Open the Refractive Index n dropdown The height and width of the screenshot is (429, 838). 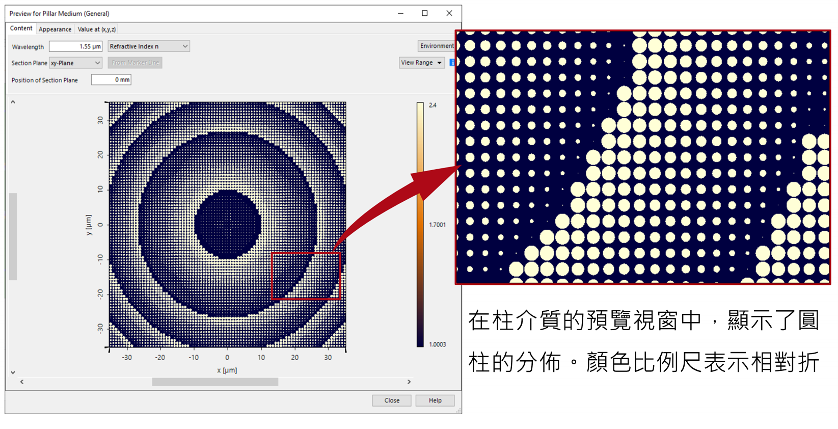coord(149,46)
